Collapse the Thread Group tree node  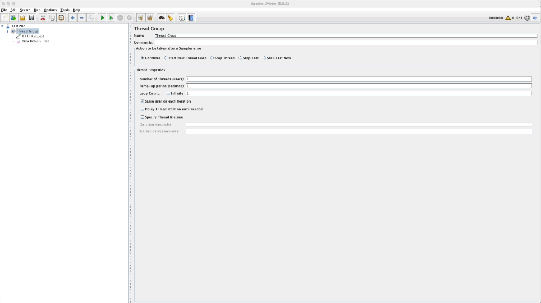[7, 31]
